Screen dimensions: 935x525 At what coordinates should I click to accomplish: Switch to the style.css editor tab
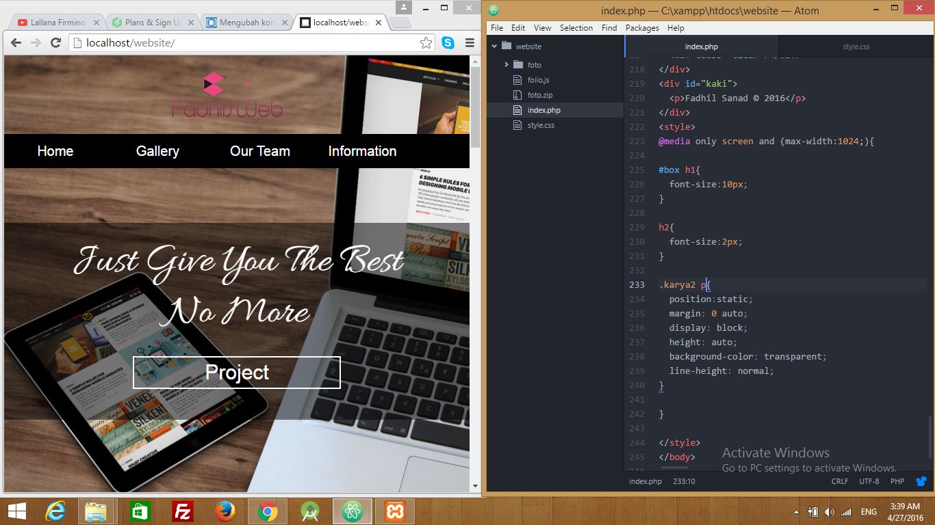pos(856,46)
